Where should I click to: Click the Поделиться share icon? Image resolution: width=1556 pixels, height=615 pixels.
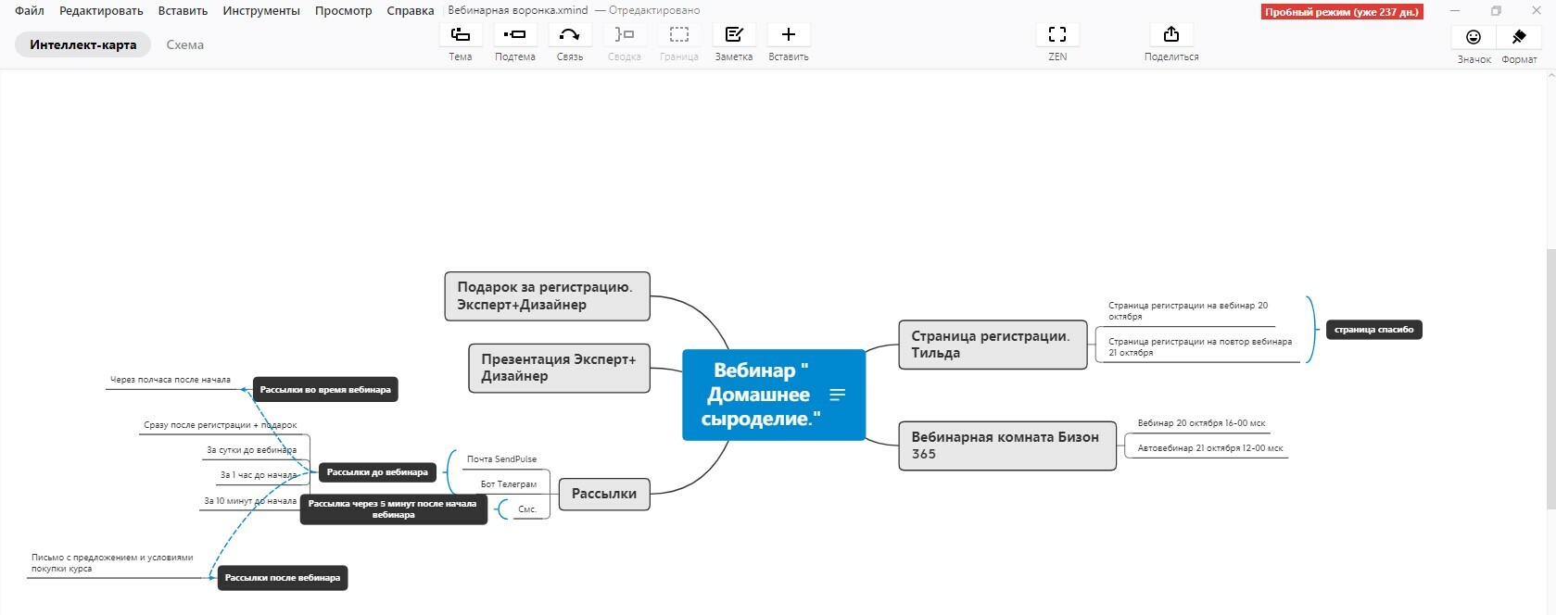(1170, 35)
